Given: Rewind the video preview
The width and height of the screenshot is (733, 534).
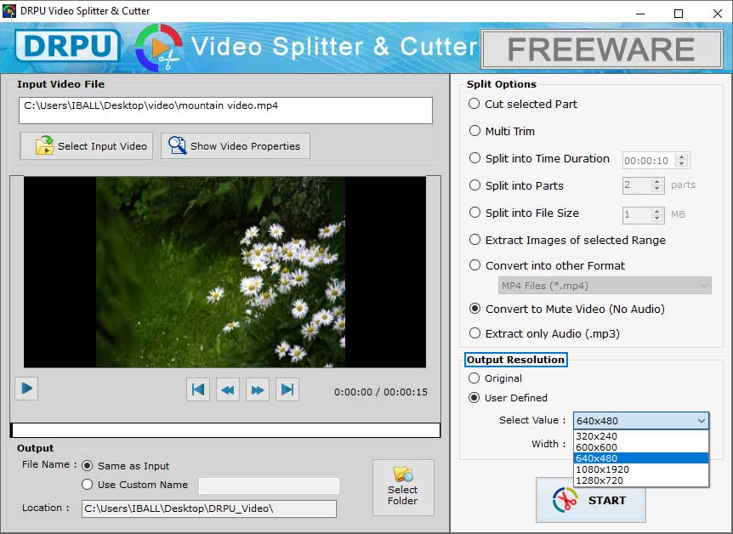Looking at the screenshot, I should 228,389.
